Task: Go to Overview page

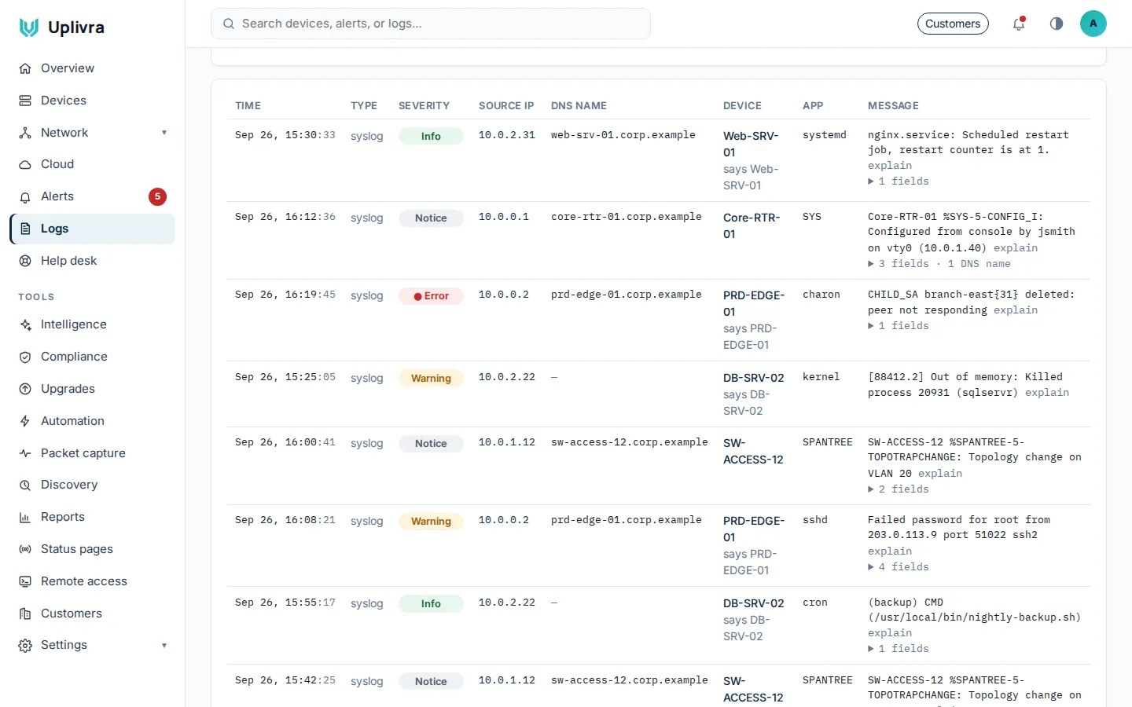Action: point(92,68)
